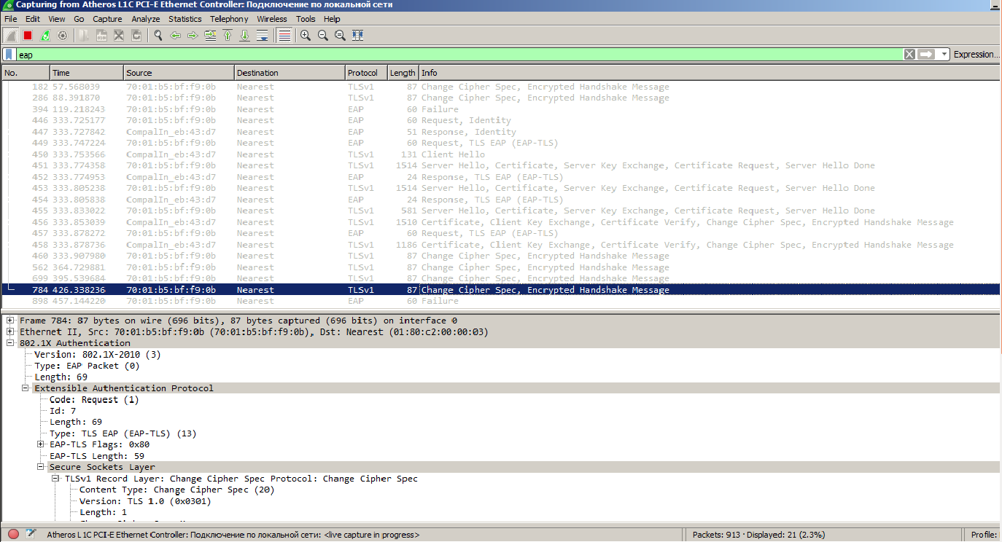This screenshot has width=1002, height=542.
Task: Open the Expression... filter builder
Action: [x=975, y=55]
